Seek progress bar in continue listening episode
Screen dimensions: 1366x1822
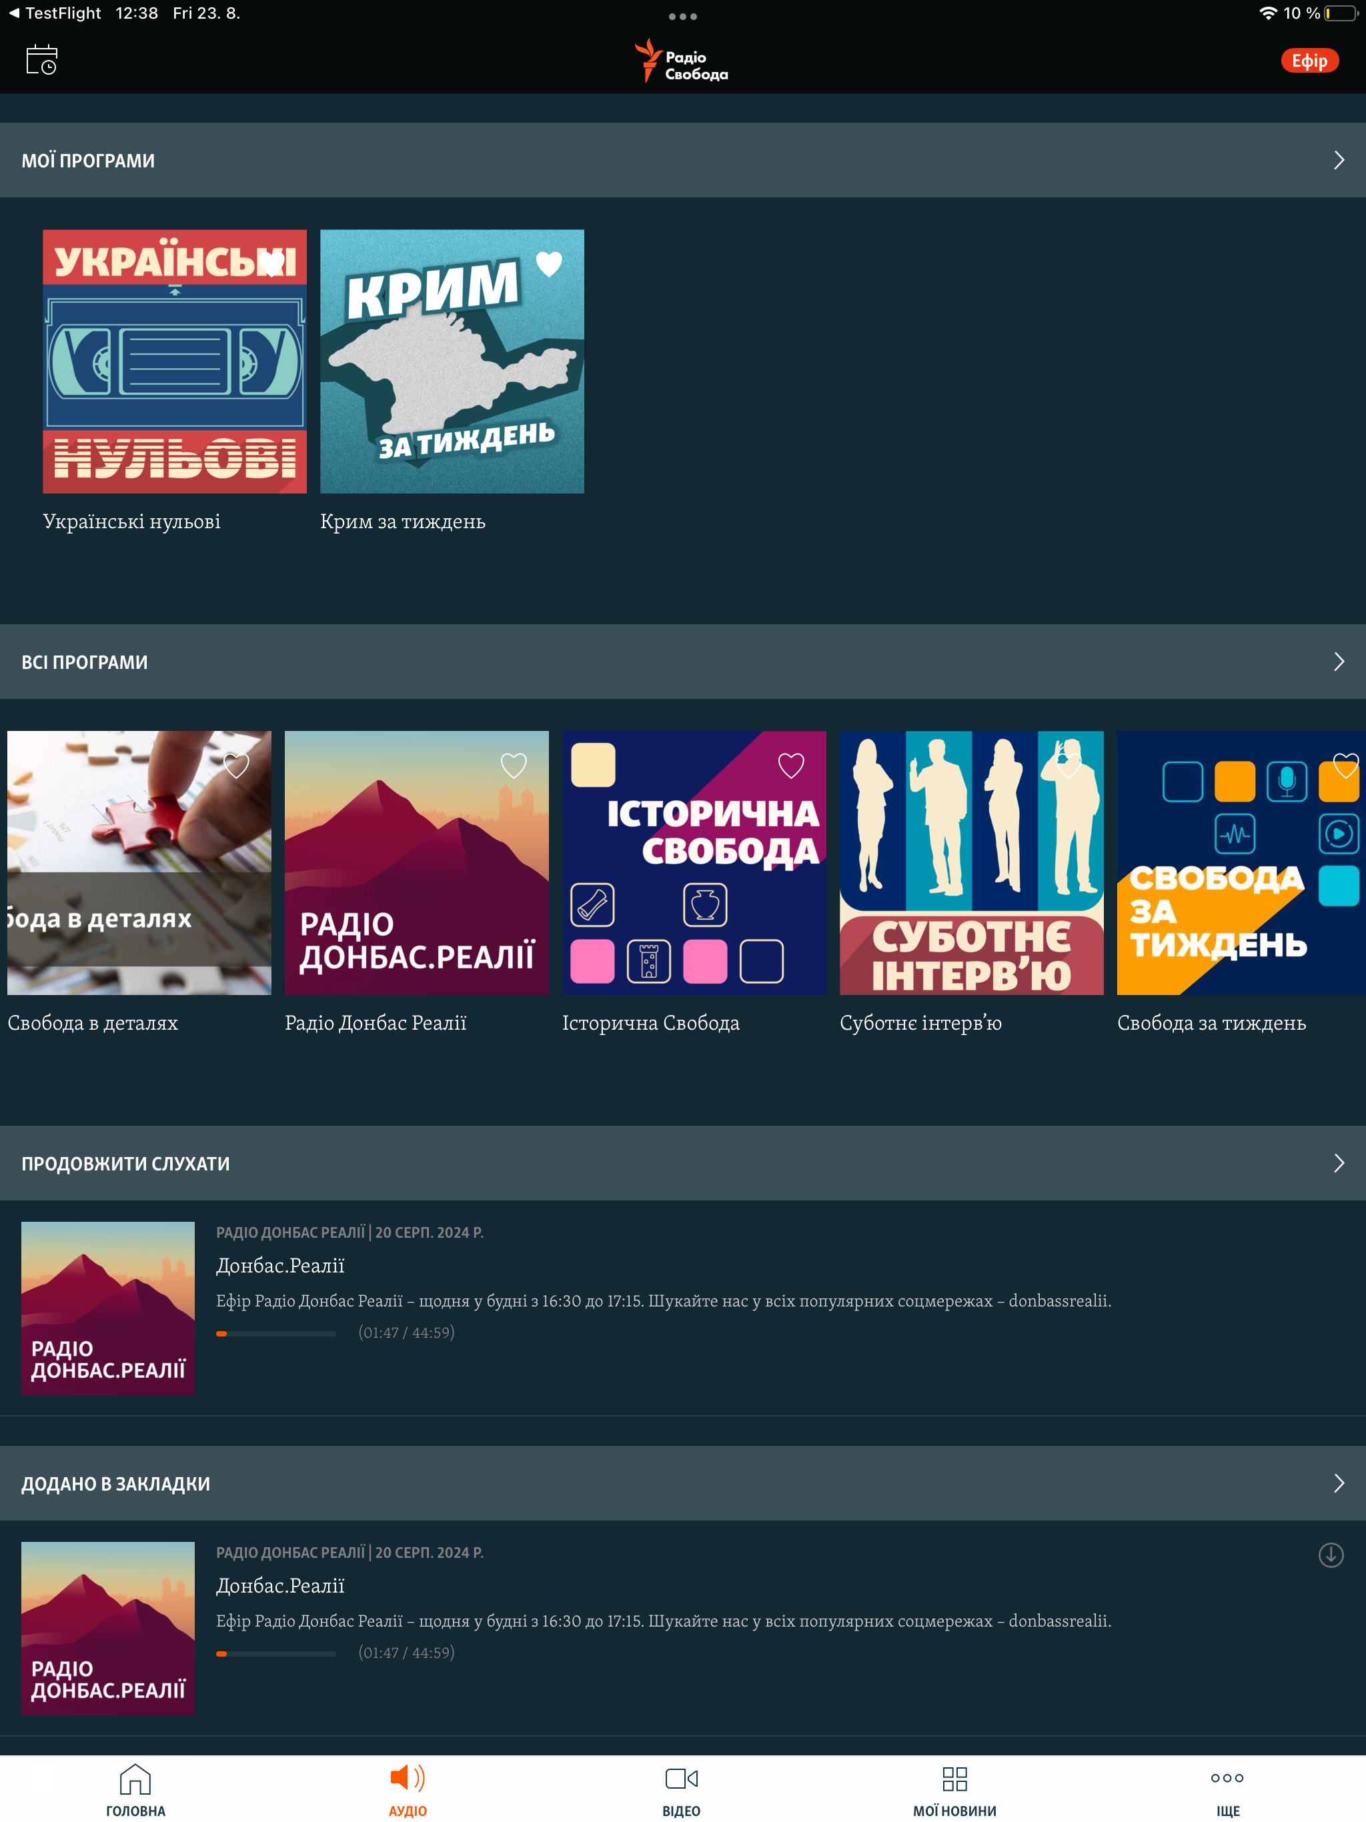pos(276,1334)
